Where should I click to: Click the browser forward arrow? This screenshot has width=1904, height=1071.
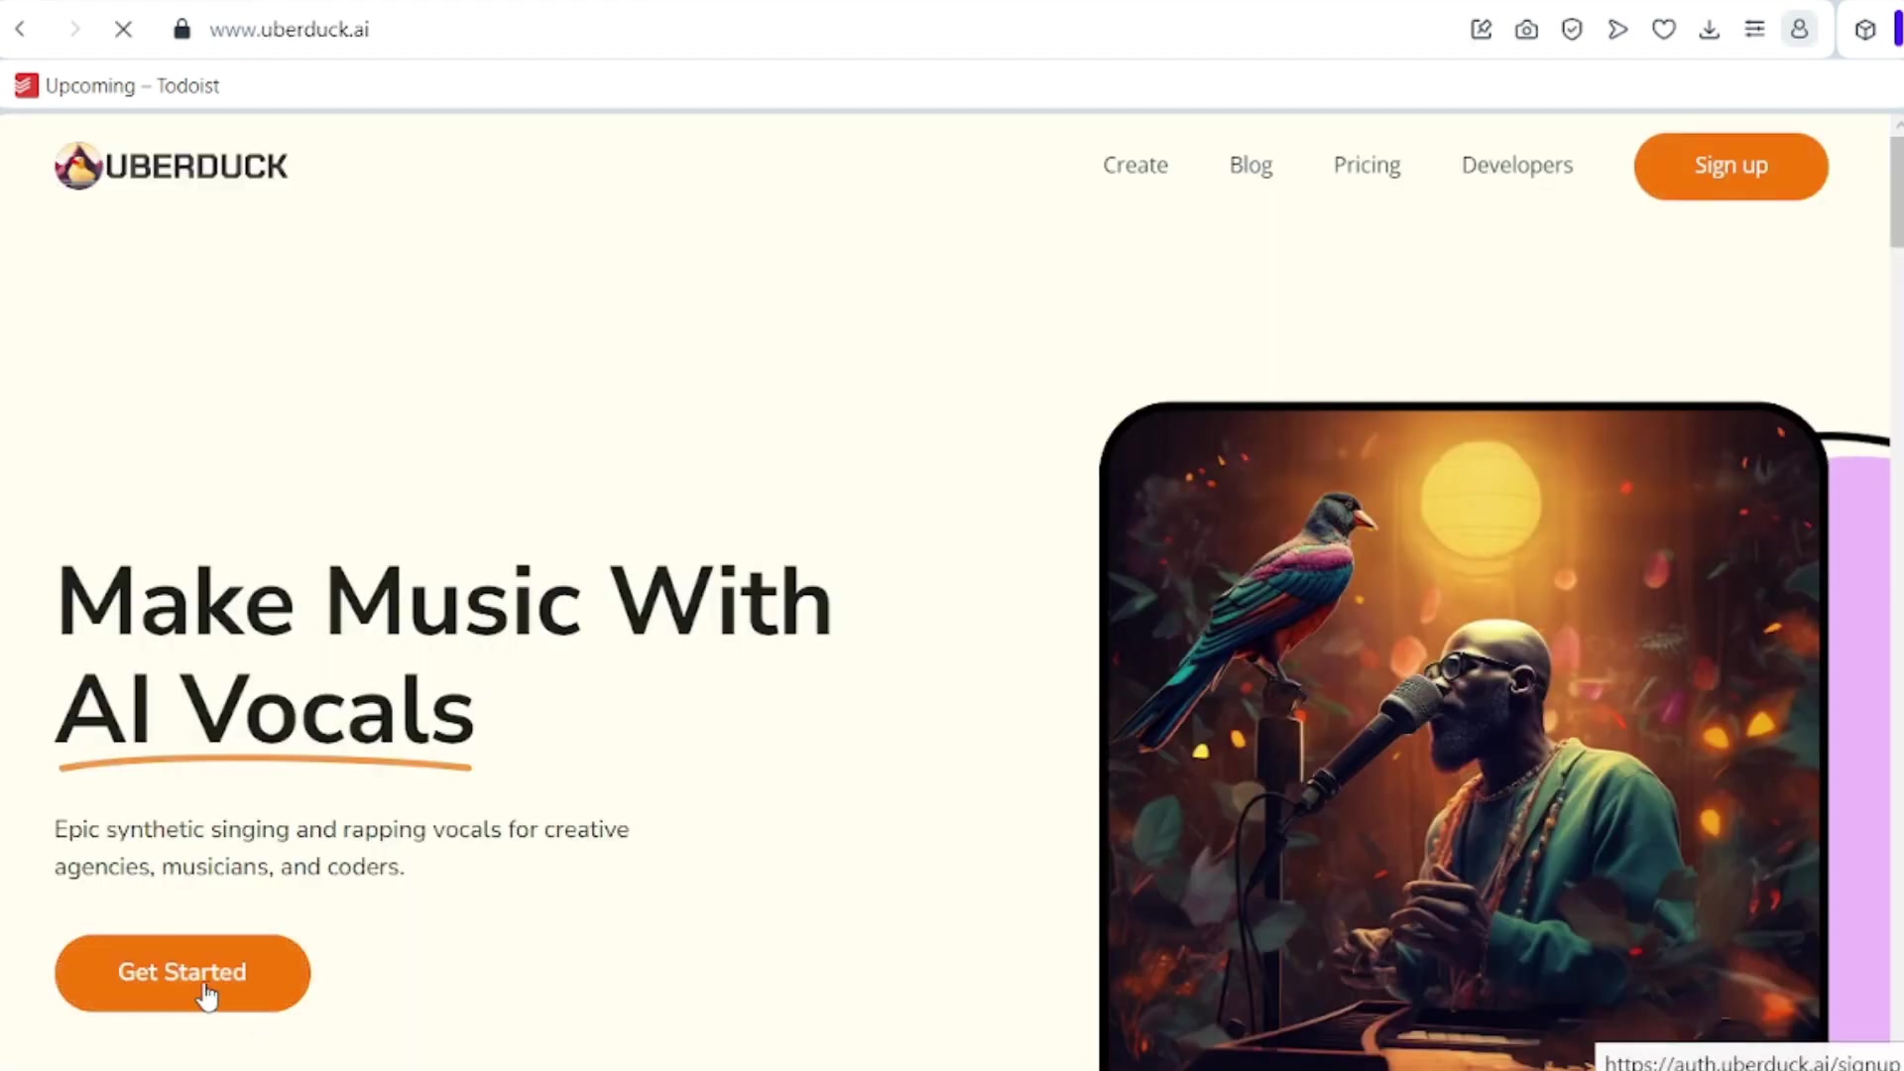point(74,30)
